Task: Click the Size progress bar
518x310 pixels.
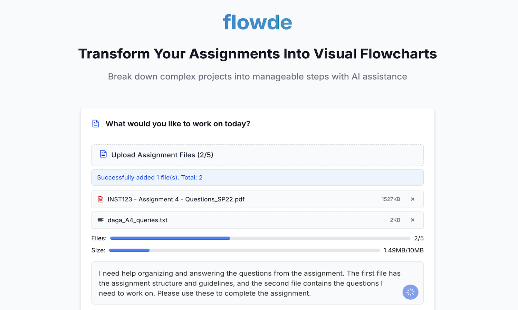Action: 244,250
